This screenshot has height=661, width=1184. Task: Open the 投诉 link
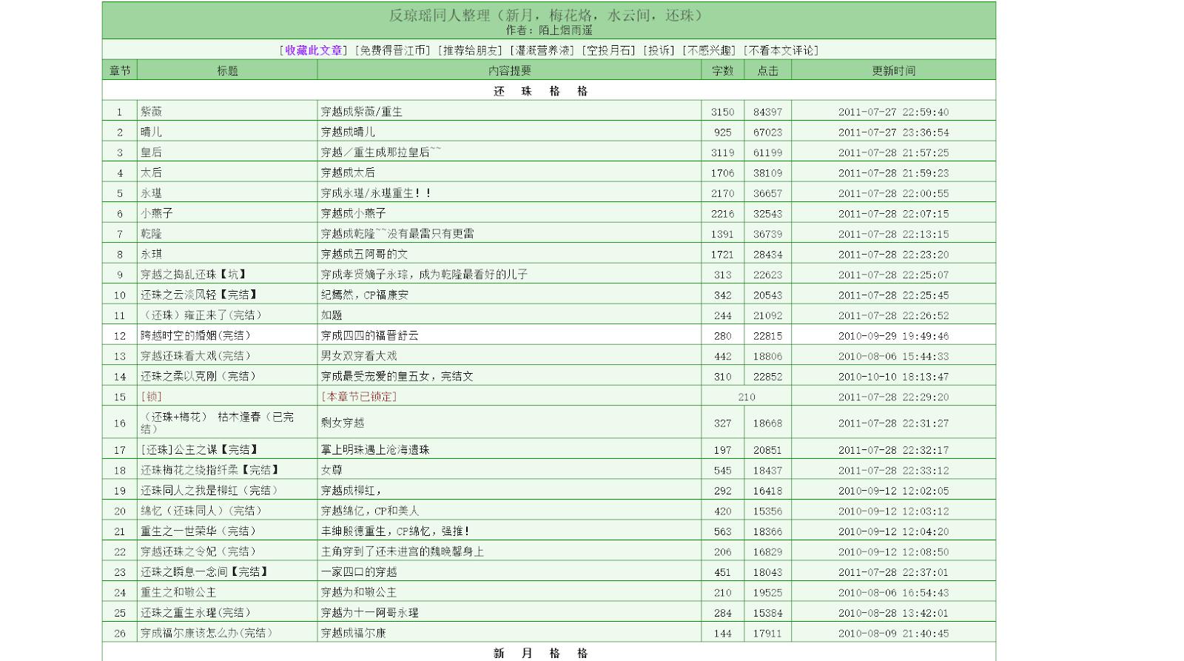pyautogui.click(x=659, y=50)
